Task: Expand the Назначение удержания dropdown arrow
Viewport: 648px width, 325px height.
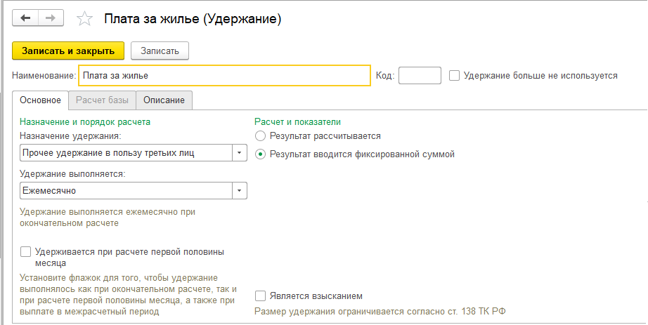Action: click(x=239, y=153)
